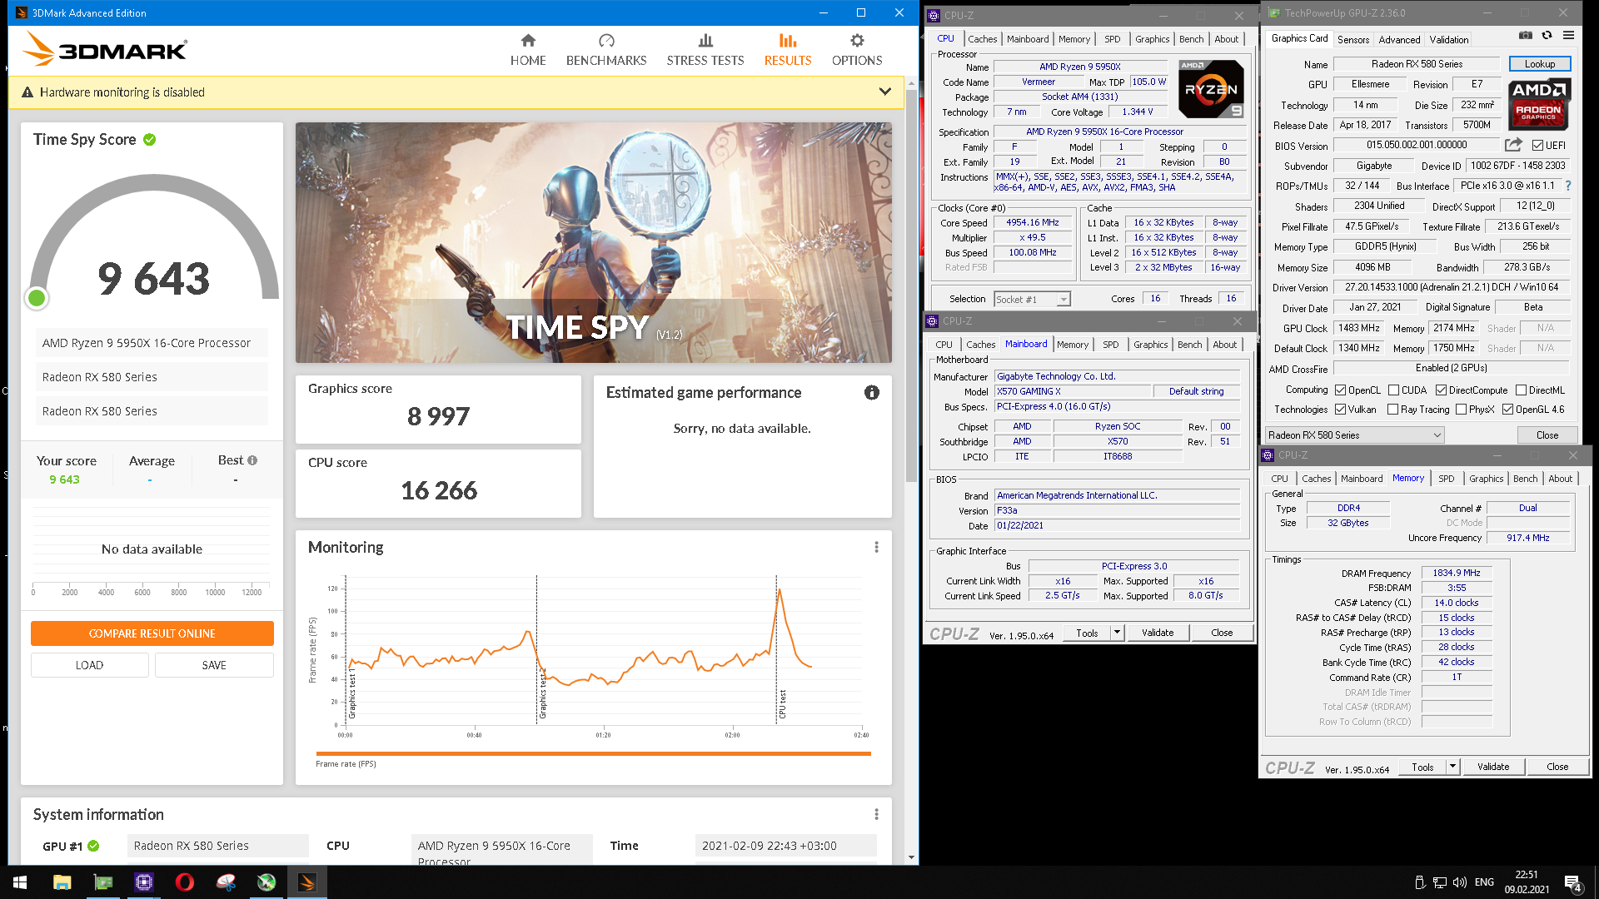
Task: Click the Close button in GPU-Z
Action: (1547, 435)
